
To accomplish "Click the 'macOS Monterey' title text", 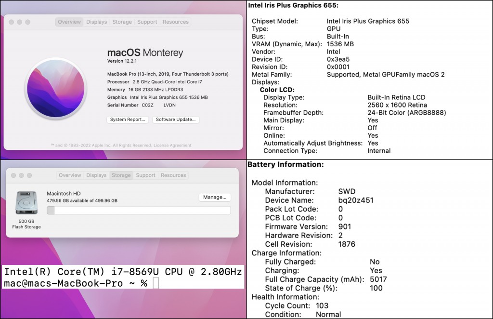I will 145,53.
